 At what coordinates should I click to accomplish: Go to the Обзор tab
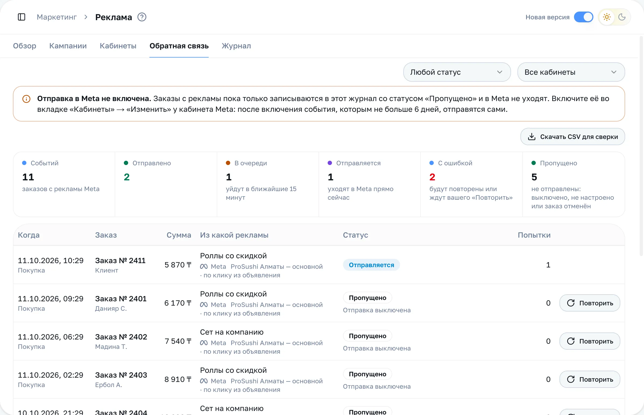(x=24, y=46)
